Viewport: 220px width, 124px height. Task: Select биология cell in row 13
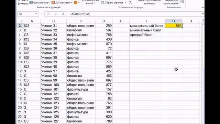pyautogui.click(x=81, y=76)
